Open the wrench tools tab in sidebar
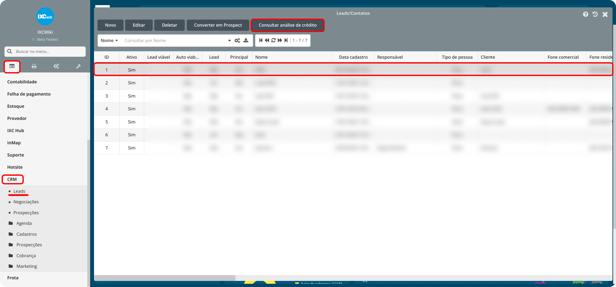The width and height of the screenshot is (616, 287). click(79, 66)
